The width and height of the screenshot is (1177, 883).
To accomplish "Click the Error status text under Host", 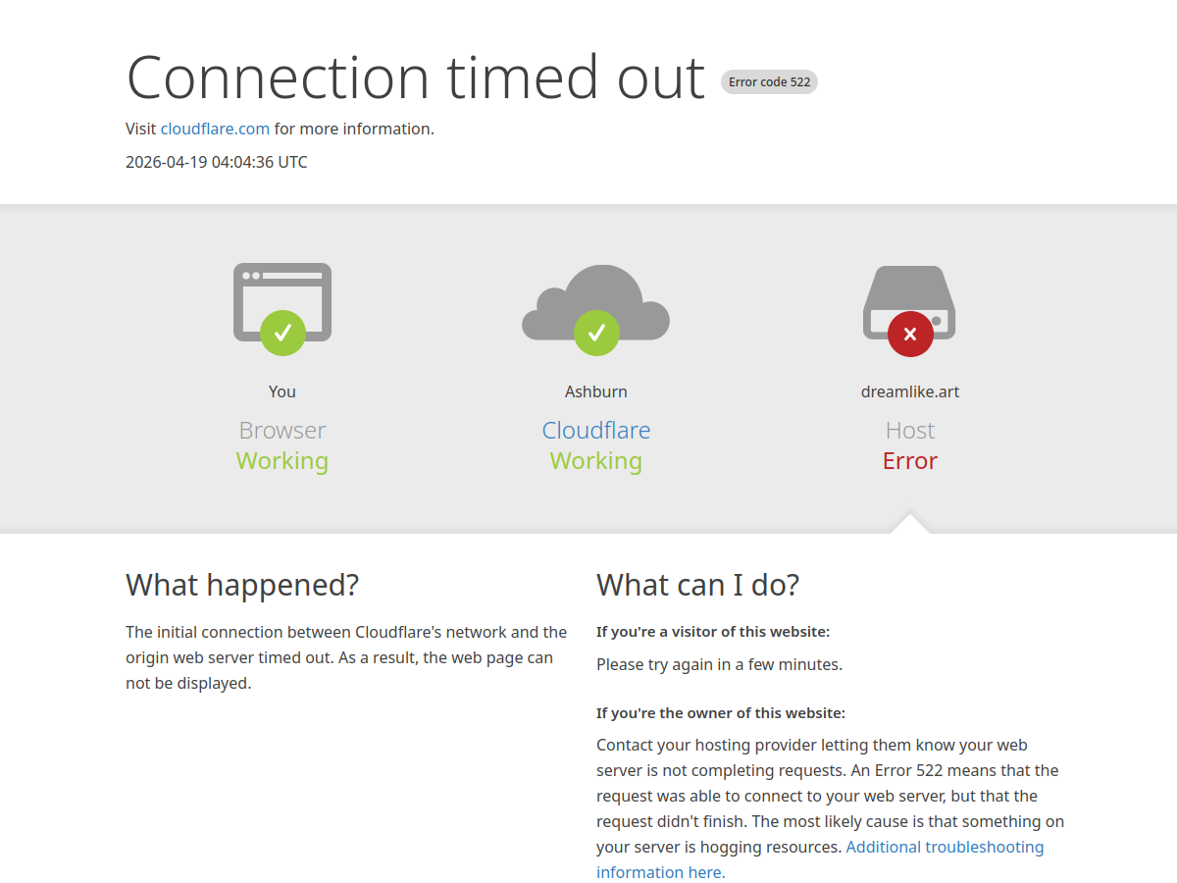I will pyautogui.click(x=909, y=461).
